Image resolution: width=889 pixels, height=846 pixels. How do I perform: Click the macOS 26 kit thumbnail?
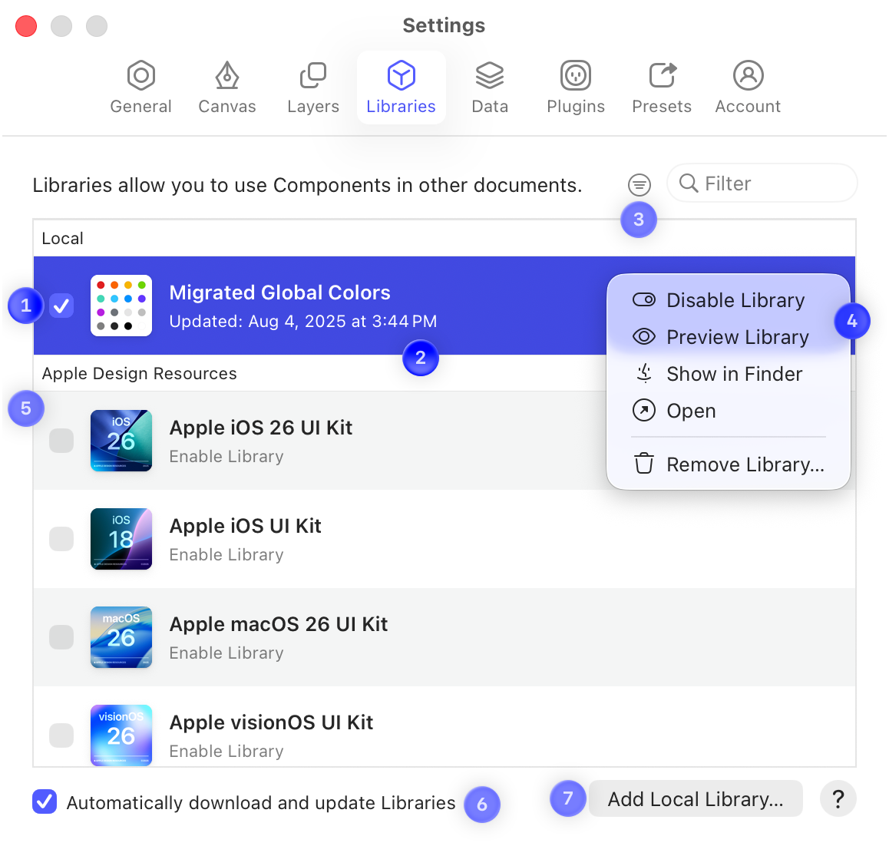tap(121, 637)
